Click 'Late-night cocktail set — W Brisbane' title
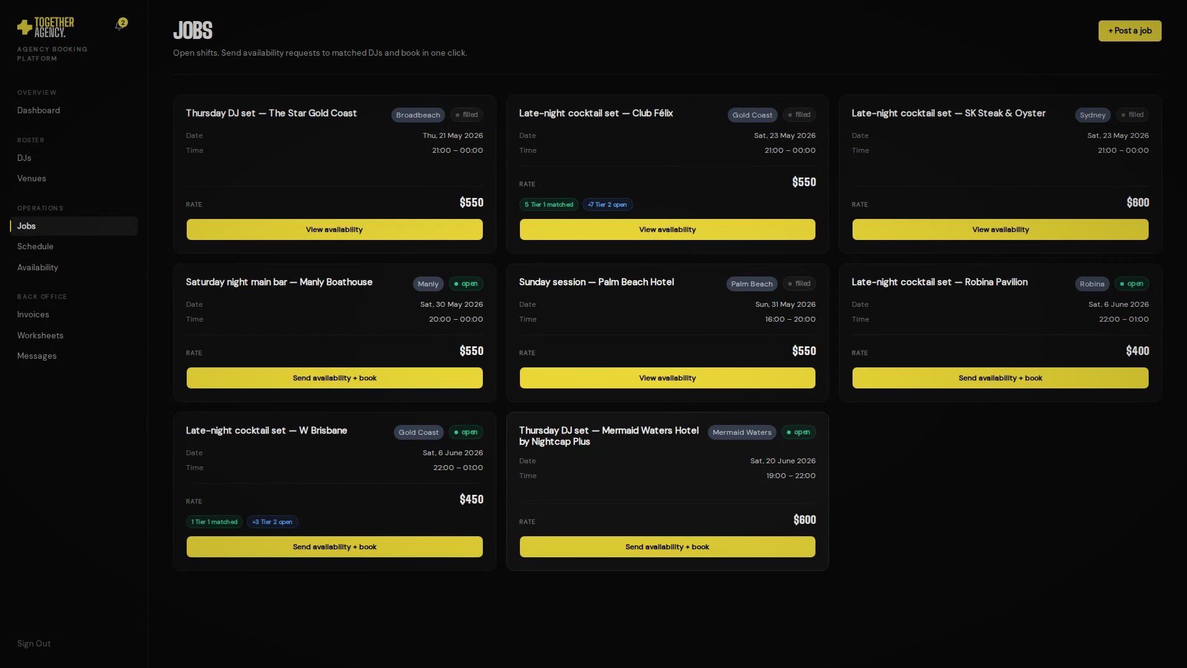The image size is (1187, 668). point(266,430)
